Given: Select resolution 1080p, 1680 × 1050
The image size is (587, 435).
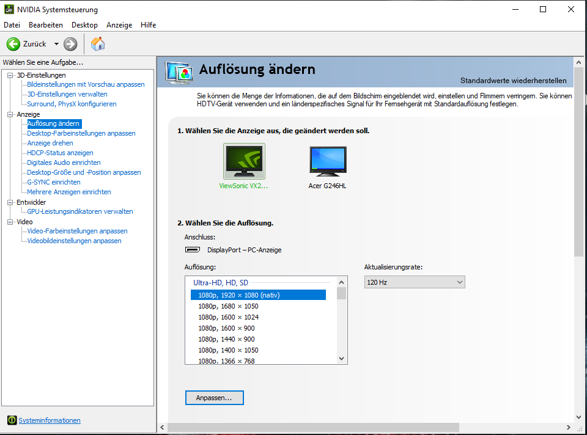Looking at the screenshot, I should tap(228, 306).
